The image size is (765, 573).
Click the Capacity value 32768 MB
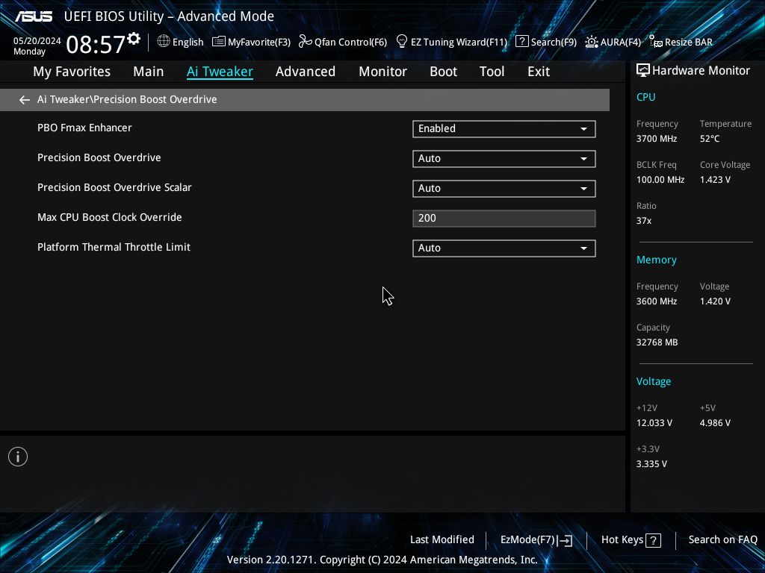click(657, 342)
